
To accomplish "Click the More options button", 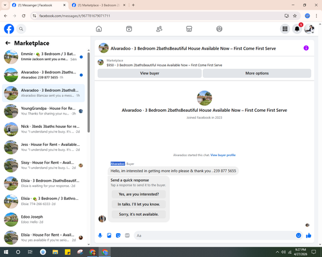I will tap(257, 73).
